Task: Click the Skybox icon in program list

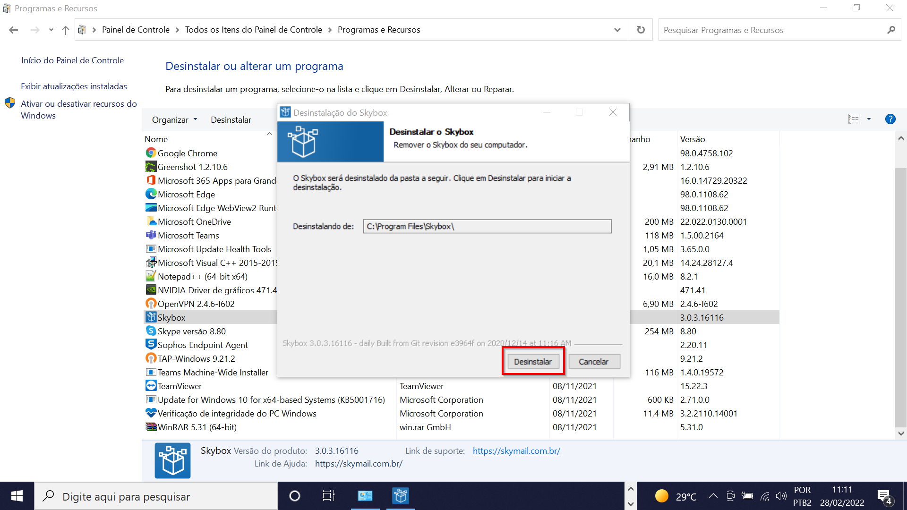Action: click(x=151, y=317)
